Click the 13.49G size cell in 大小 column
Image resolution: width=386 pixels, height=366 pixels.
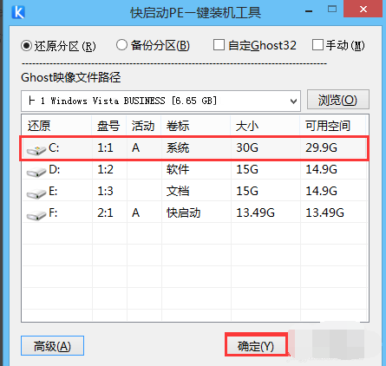[255, 212]
